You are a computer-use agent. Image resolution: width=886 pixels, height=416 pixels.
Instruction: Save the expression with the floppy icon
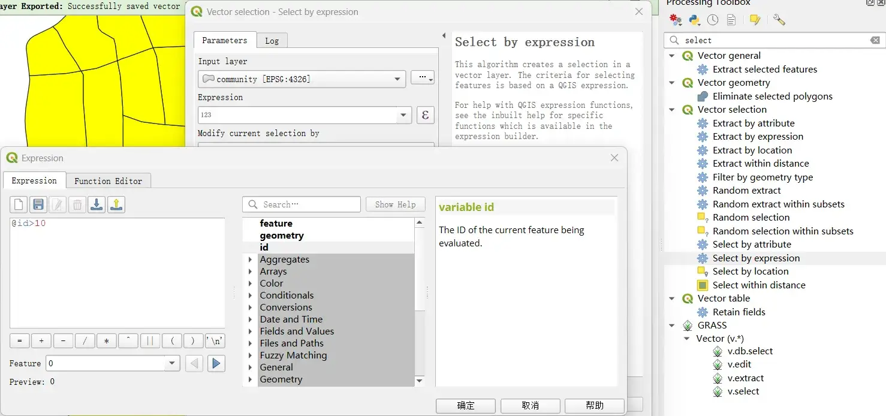coord(38,205)
